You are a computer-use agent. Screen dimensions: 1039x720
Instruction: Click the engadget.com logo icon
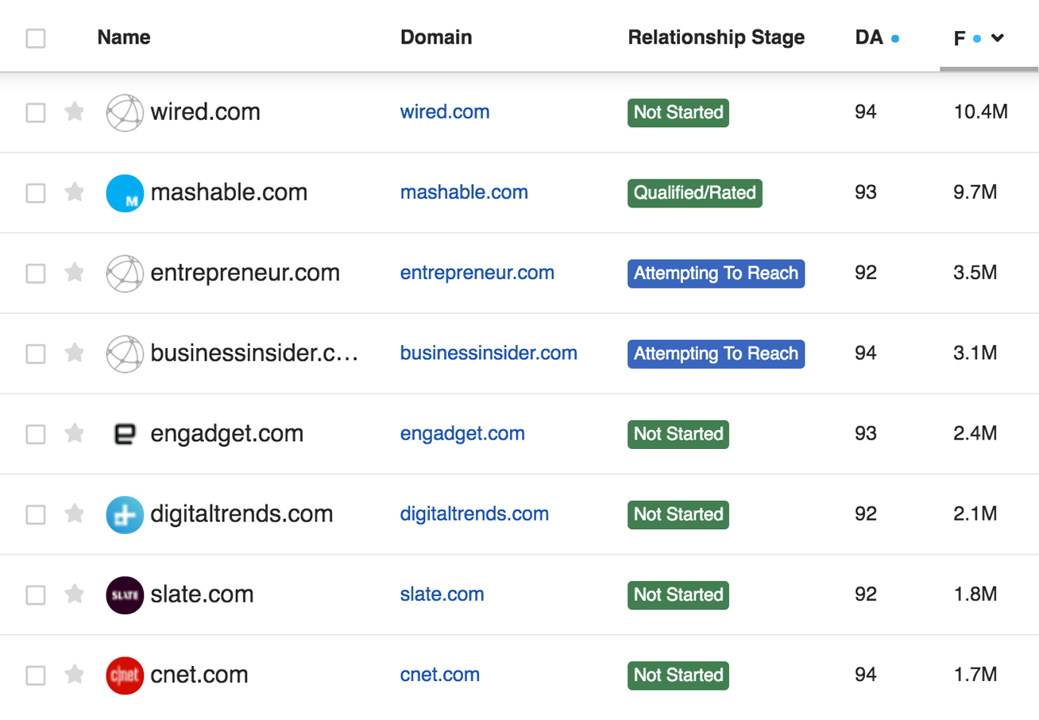[125, 434]
